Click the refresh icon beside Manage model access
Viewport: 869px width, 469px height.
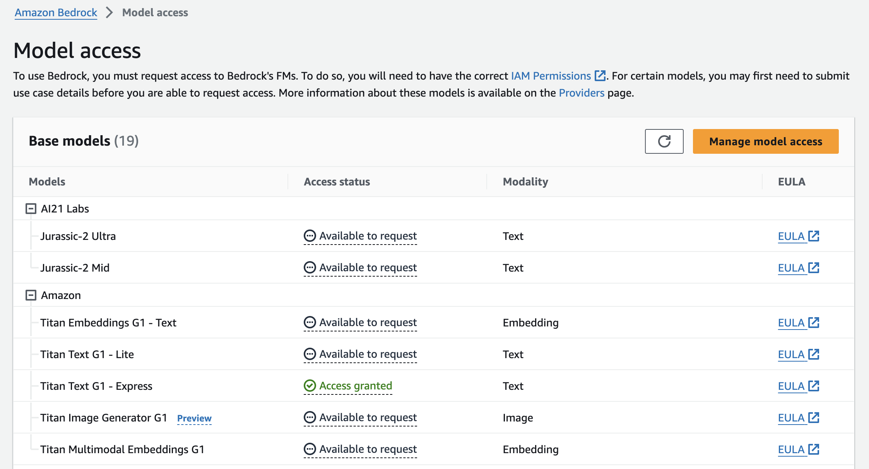tap(664, 141)
